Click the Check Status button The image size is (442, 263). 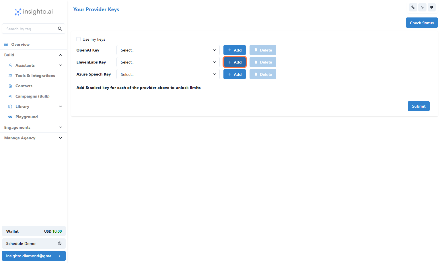coord(422,23)
